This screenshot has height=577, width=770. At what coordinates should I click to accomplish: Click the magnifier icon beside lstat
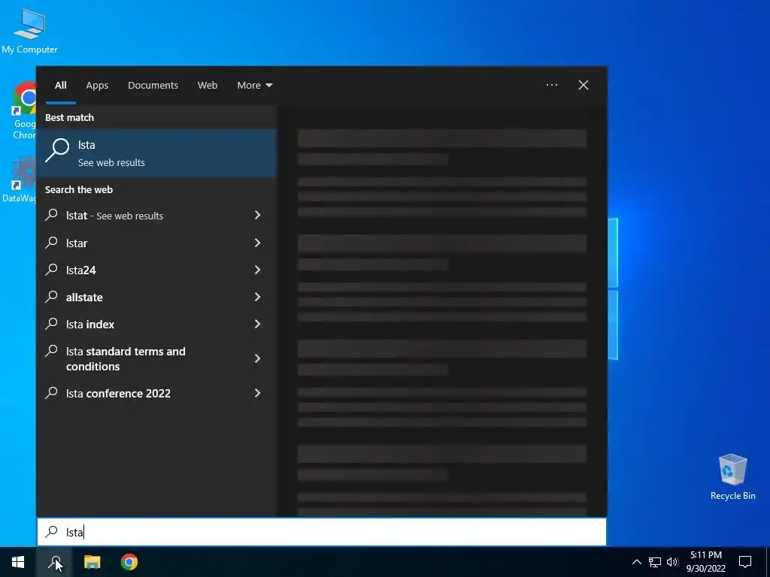click(52, 215)
